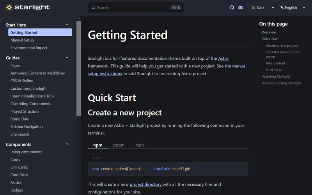Open the Dark theme dropdown
Screen dimensions: 312x195
pos(263,7)
